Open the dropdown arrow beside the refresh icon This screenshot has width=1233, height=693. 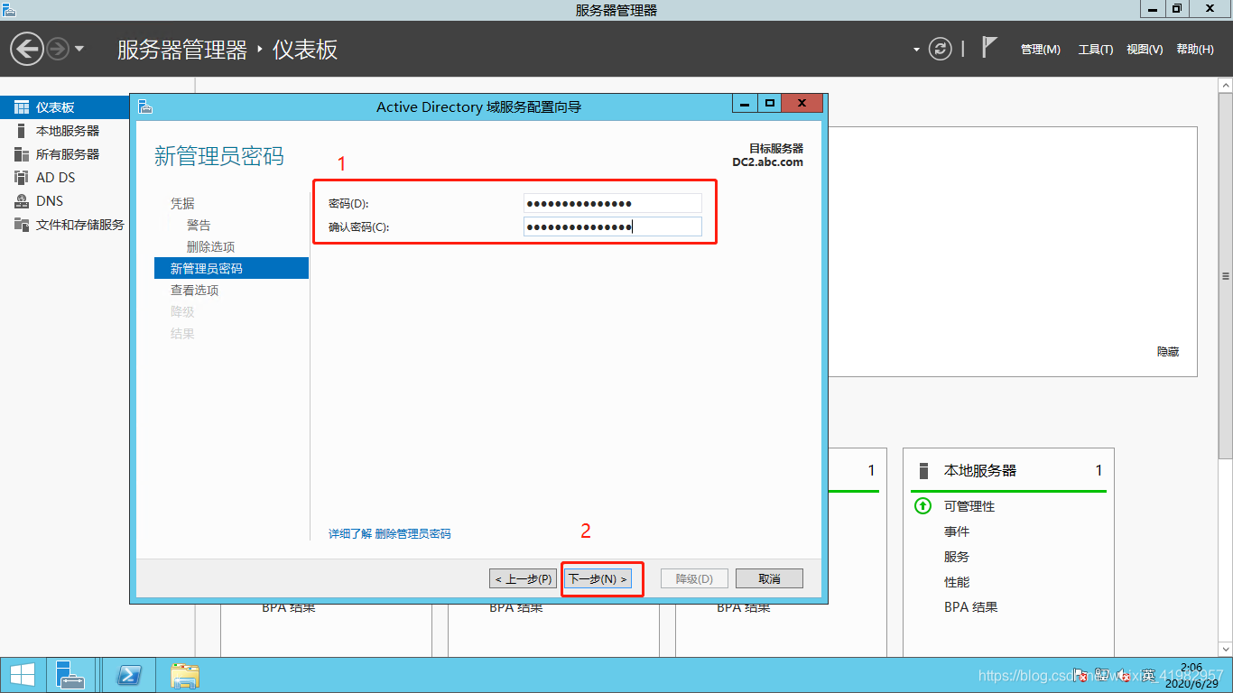916,50
